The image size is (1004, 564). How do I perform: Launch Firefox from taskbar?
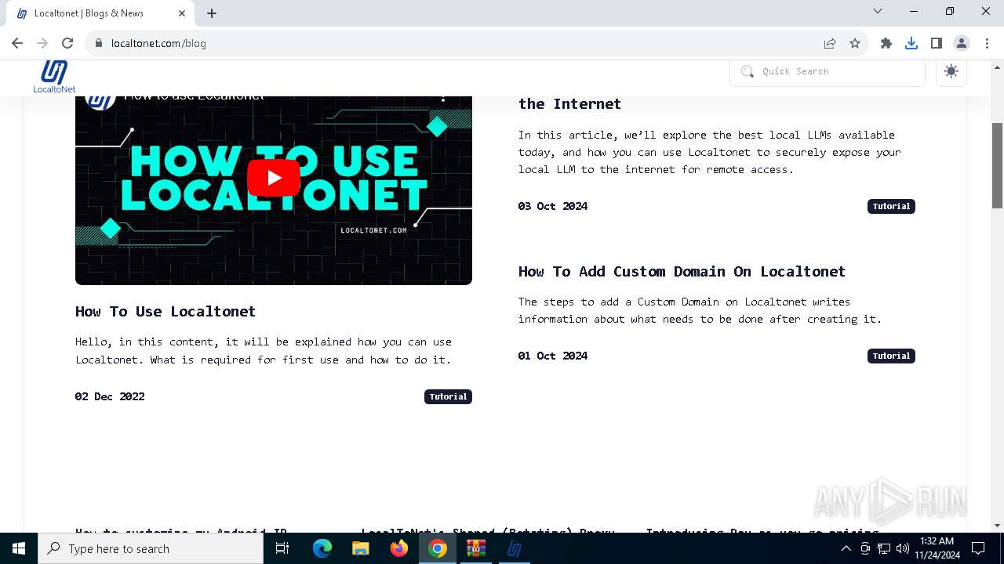click(399, 548)
